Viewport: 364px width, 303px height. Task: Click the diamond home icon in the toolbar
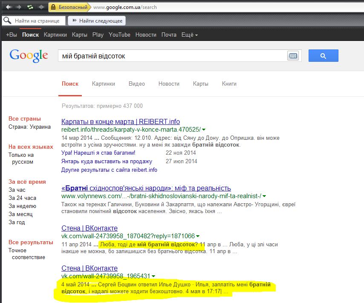point(41,7)
